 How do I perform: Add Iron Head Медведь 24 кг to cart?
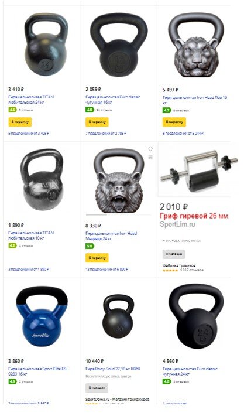97,258
